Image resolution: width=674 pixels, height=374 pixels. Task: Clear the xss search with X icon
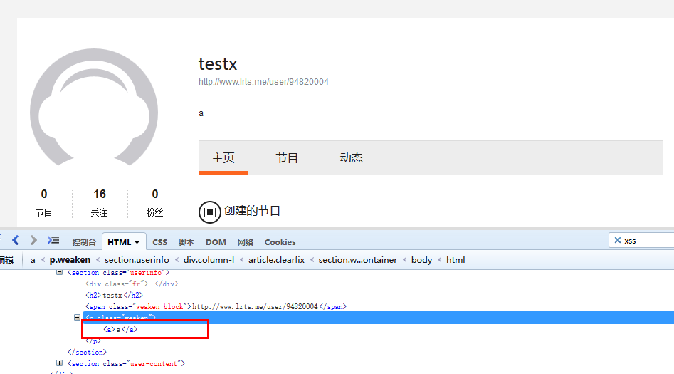coord(618,240)
